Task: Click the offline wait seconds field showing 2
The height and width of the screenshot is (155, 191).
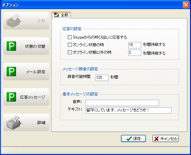Action: tap(135, 53)
